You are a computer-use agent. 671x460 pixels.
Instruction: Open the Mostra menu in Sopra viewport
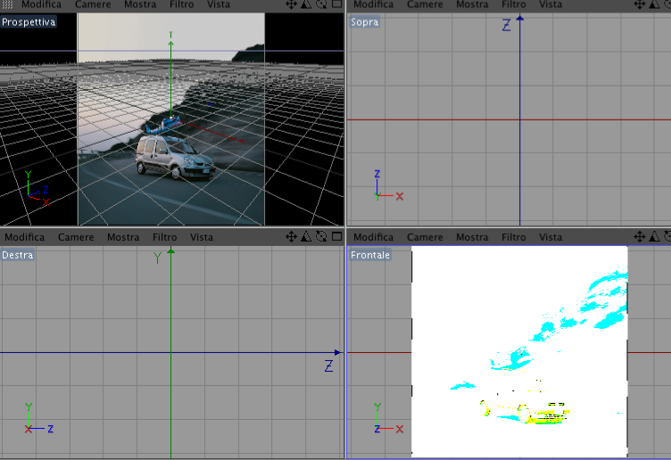[x=472, y=4]
